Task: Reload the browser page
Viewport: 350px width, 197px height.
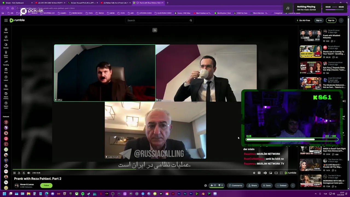Action: pos(7,8)
